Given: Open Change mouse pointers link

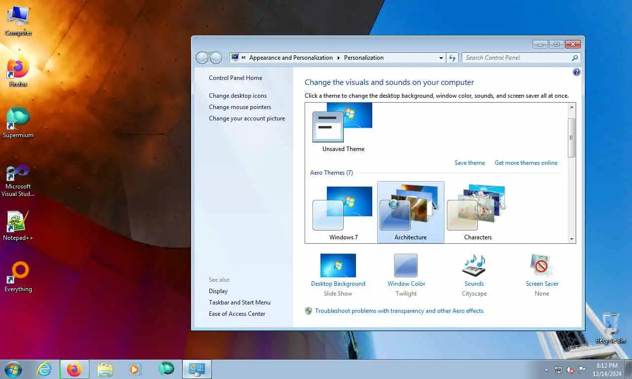Looking at the screenshot, I should (x=240, y=107).
